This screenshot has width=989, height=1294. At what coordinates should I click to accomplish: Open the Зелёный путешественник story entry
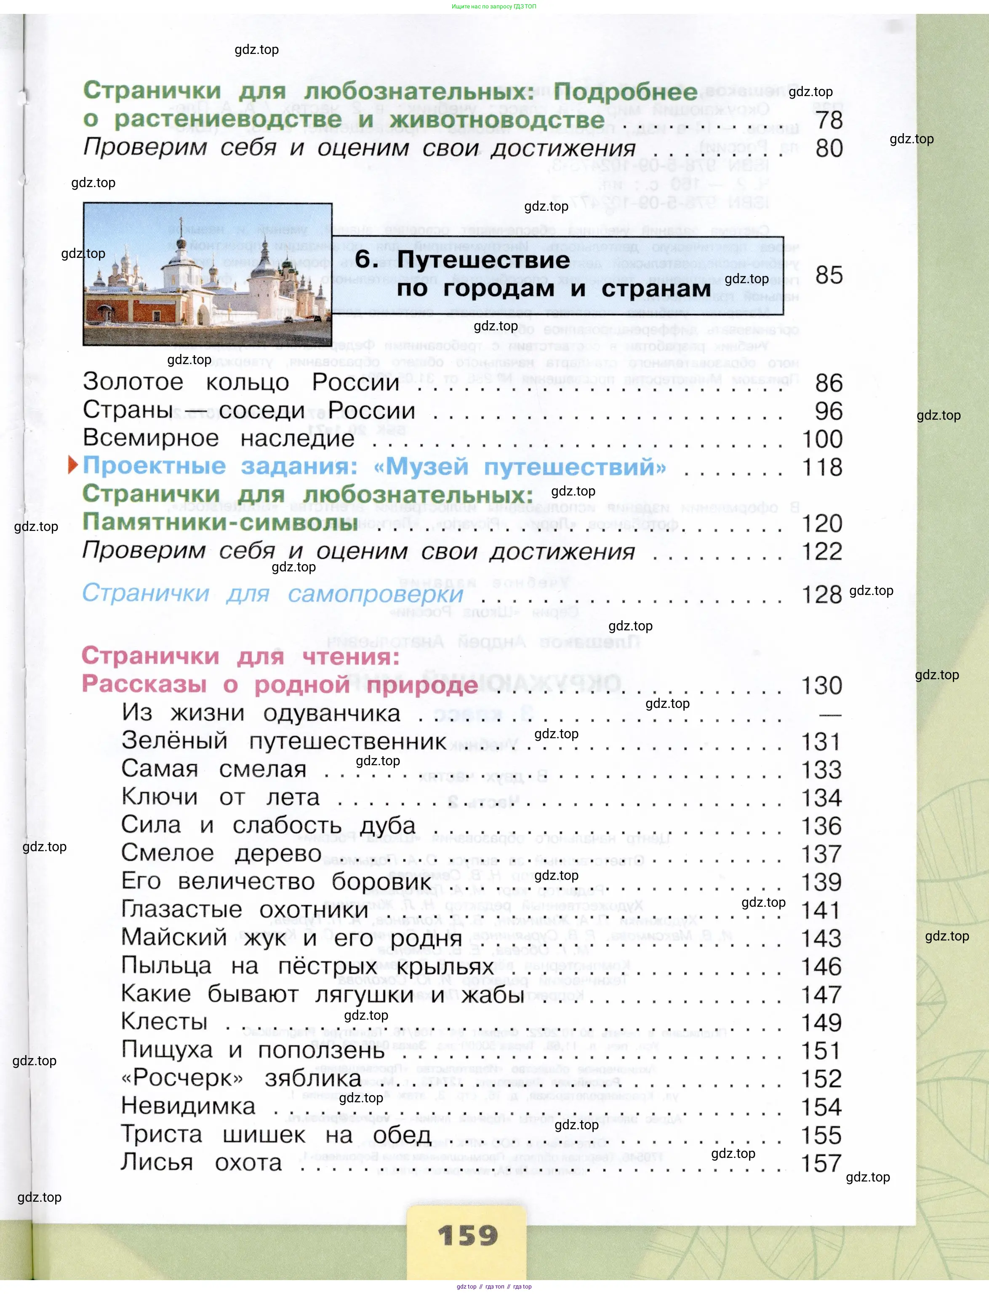coord(284,741)
